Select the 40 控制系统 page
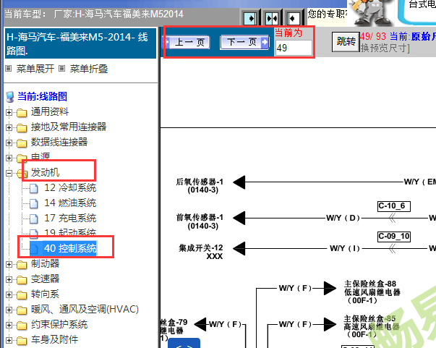Image resolution: width=436 pixels, height=348 pixels. tap(70, 248)
